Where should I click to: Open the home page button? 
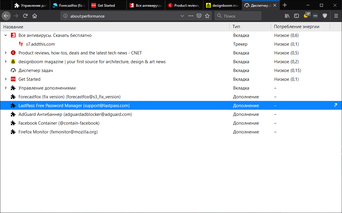pyautogui.click(x=35, y=16)
